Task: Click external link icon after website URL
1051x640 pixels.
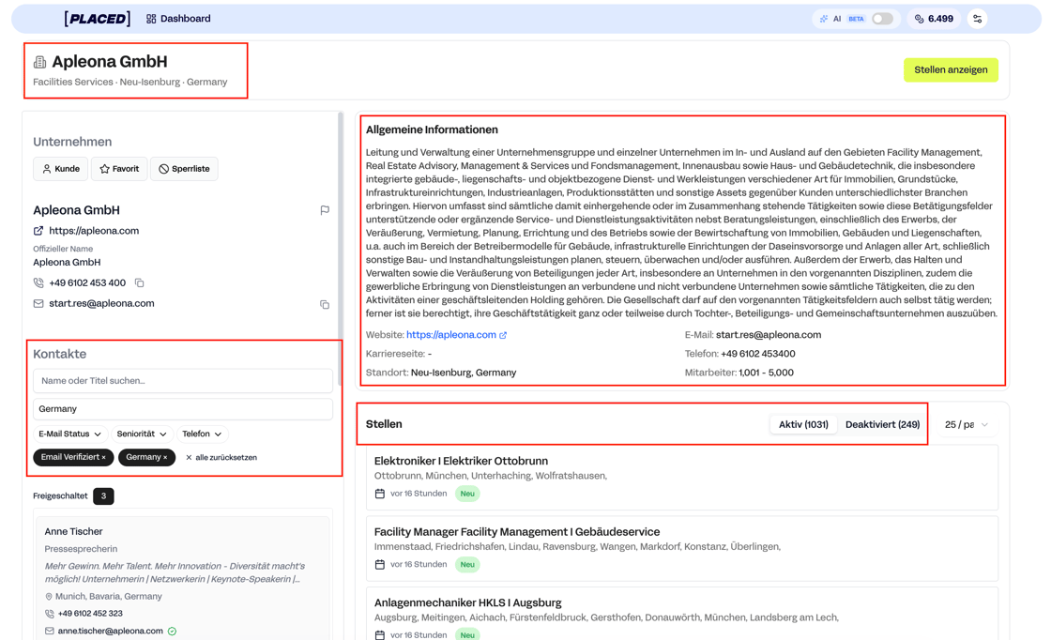Action: 503,335
